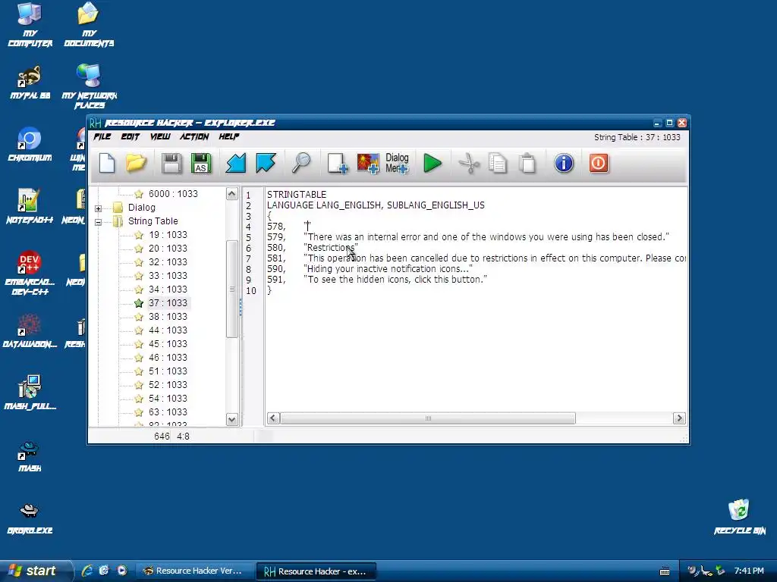This screenshot has width=777, height=582.
Task: Click the red power Exit icon
Action: click(599, 163)
